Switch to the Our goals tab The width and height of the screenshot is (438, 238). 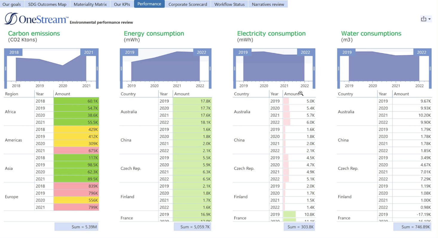[12, 4]
